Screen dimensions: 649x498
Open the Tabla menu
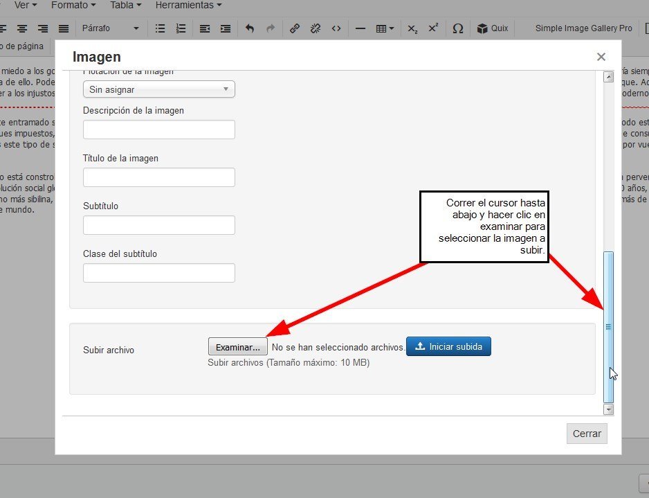125,5
